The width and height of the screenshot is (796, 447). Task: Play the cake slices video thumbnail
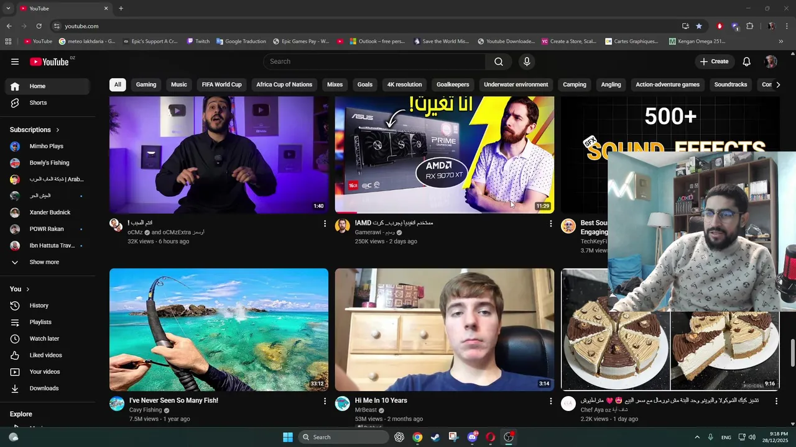[670, 351]
